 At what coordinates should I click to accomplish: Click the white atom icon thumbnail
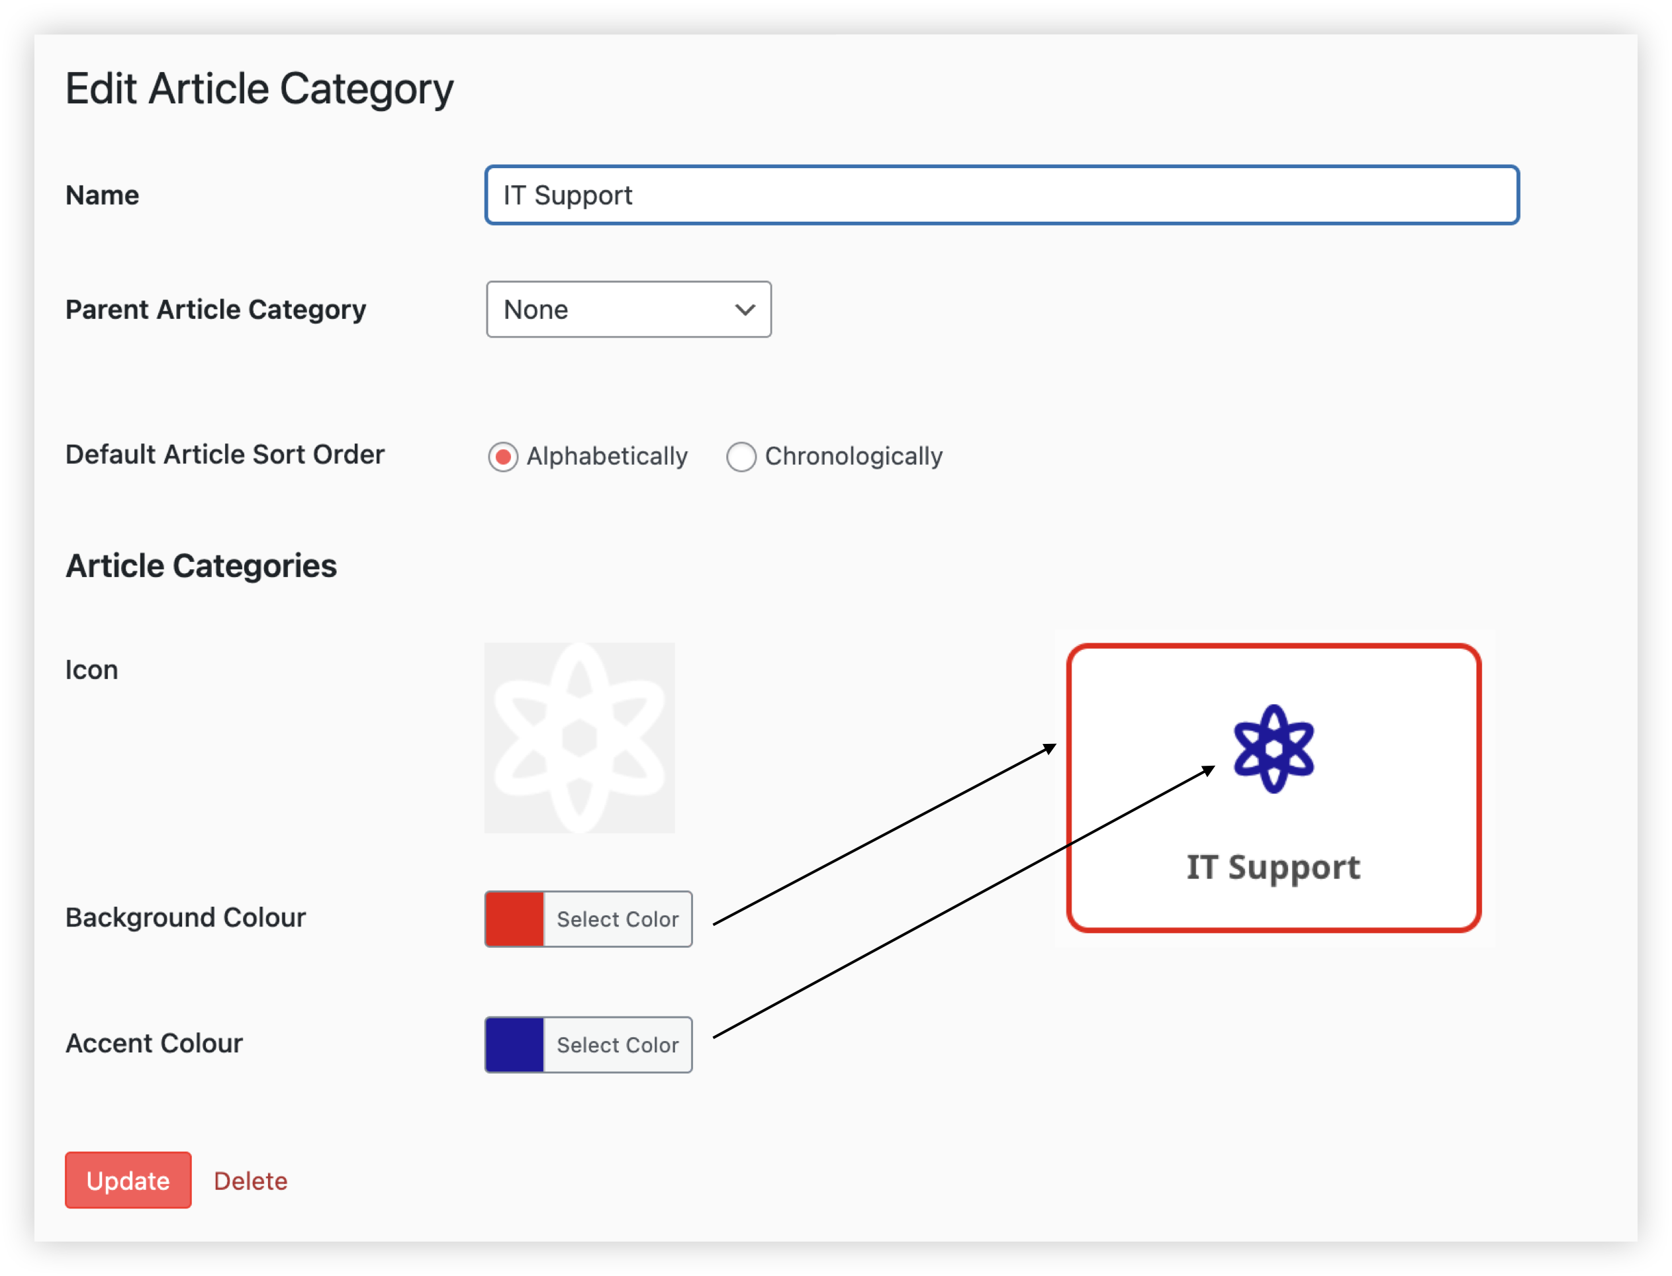point(579,737)
